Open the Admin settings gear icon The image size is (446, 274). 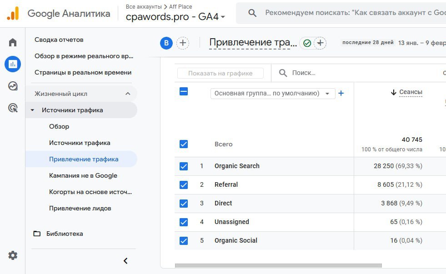13,255
